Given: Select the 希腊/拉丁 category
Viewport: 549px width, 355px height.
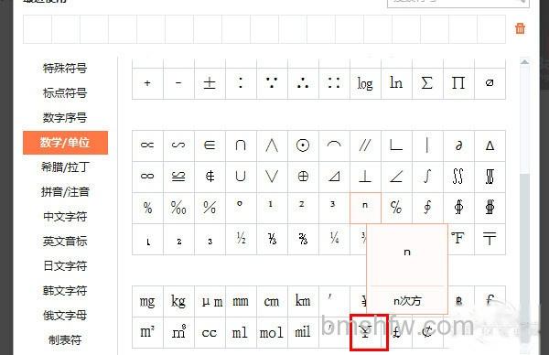Looking at the screenshot, I should [65, 167].
